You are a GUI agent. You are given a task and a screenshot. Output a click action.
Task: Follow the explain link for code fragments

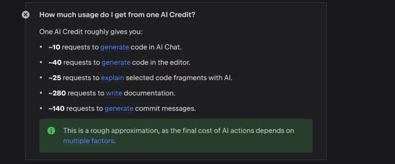pyautogui.click(x=113, y=78)
